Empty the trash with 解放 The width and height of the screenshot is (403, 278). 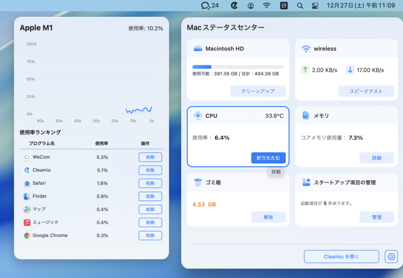[268, 217]
